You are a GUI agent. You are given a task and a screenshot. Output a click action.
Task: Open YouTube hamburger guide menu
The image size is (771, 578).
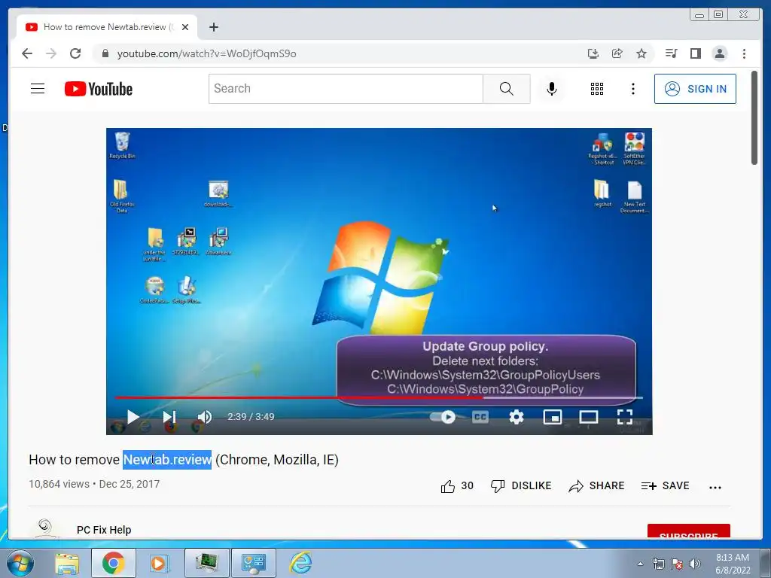click(38, 89)
